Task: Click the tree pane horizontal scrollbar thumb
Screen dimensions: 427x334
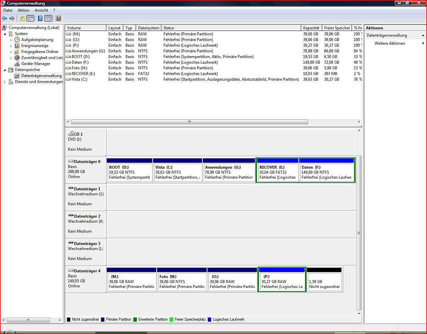Action: click(x=28, y=320)
